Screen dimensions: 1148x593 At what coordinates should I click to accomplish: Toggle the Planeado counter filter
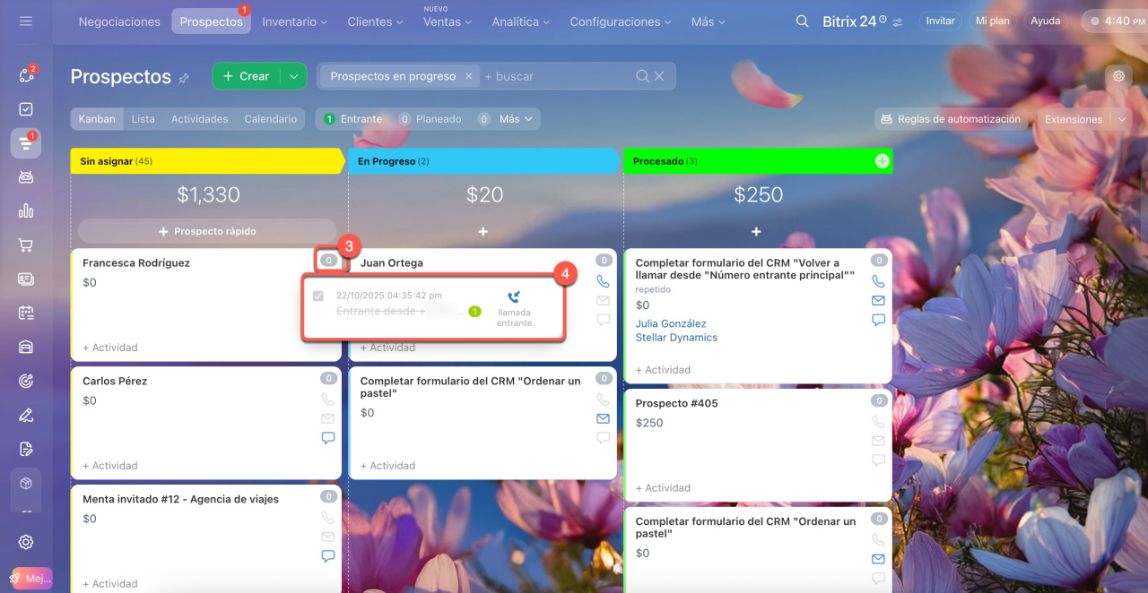(x=430, y=119)
